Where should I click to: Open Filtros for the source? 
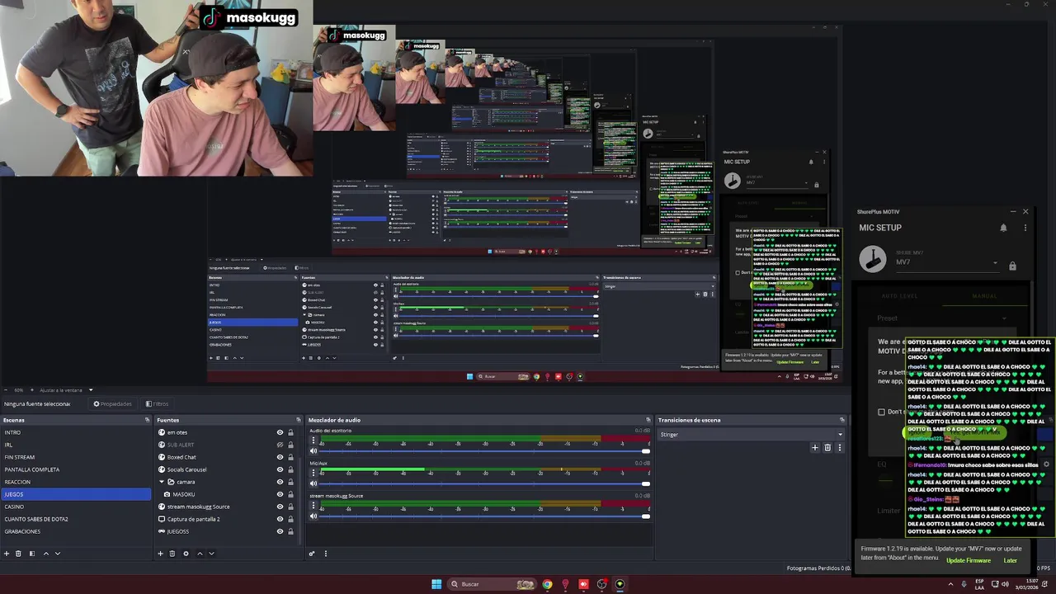coord(157,404)
